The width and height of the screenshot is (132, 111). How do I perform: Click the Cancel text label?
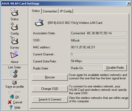[x=18, y=102]
